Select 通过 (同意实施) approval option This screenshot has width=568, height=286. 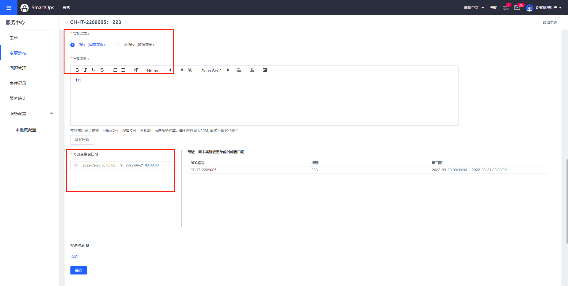72,45
